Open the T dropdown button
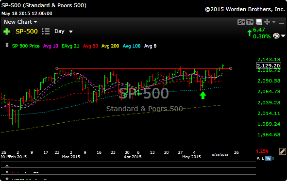 pyautogui.click(x=250, y=22)
